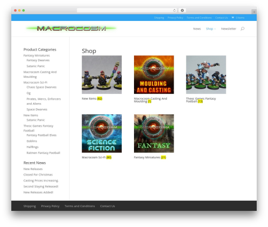Open Shipping link in footer

pos(29,206)
